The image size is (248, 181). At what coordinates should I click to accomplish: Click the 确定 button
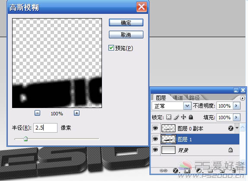click(x=126, y=22)
